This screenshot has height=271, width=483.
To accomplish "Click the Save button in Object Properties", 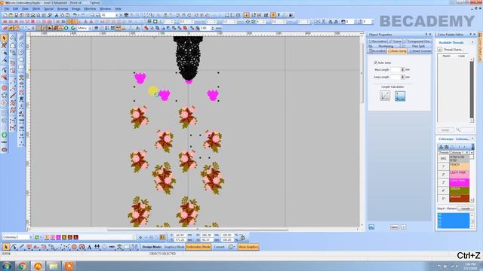I will click(x=394, y=227).
